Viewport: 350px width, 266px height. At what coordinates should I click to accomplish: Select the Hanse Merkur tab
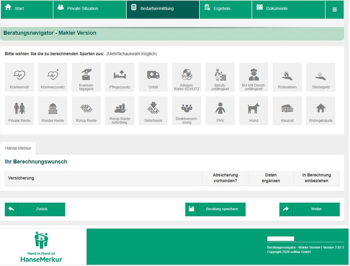coord(18,148)
